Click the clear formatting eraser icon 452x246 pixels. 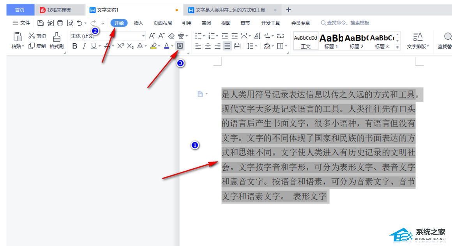(x=171, y=36)
